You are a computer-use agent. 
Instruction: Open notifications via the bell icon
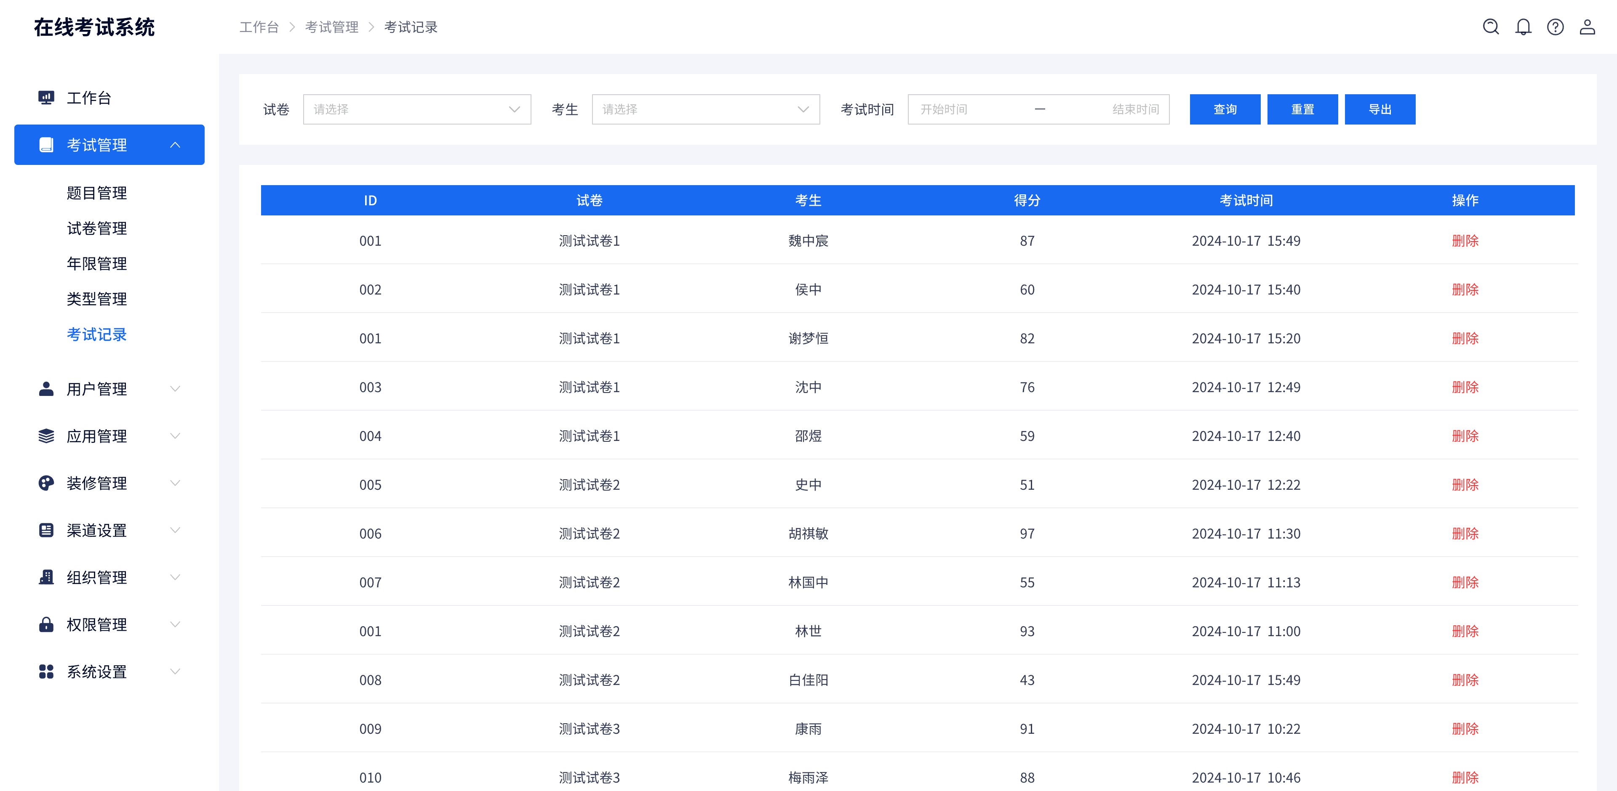point(1523,27)
